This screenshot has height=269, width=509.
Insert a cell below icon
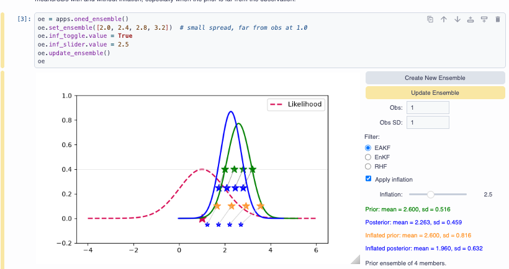484,19
